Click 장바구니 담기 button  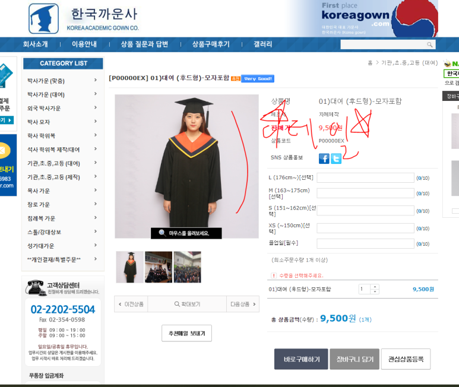(354, 359)
